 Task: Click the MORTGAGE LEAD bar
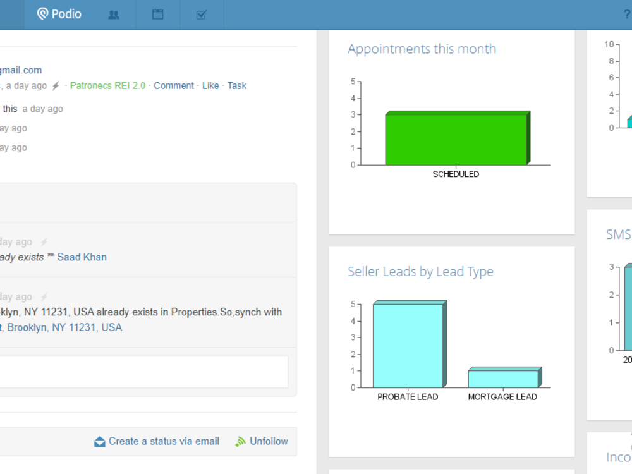click(x=504, y=377)
